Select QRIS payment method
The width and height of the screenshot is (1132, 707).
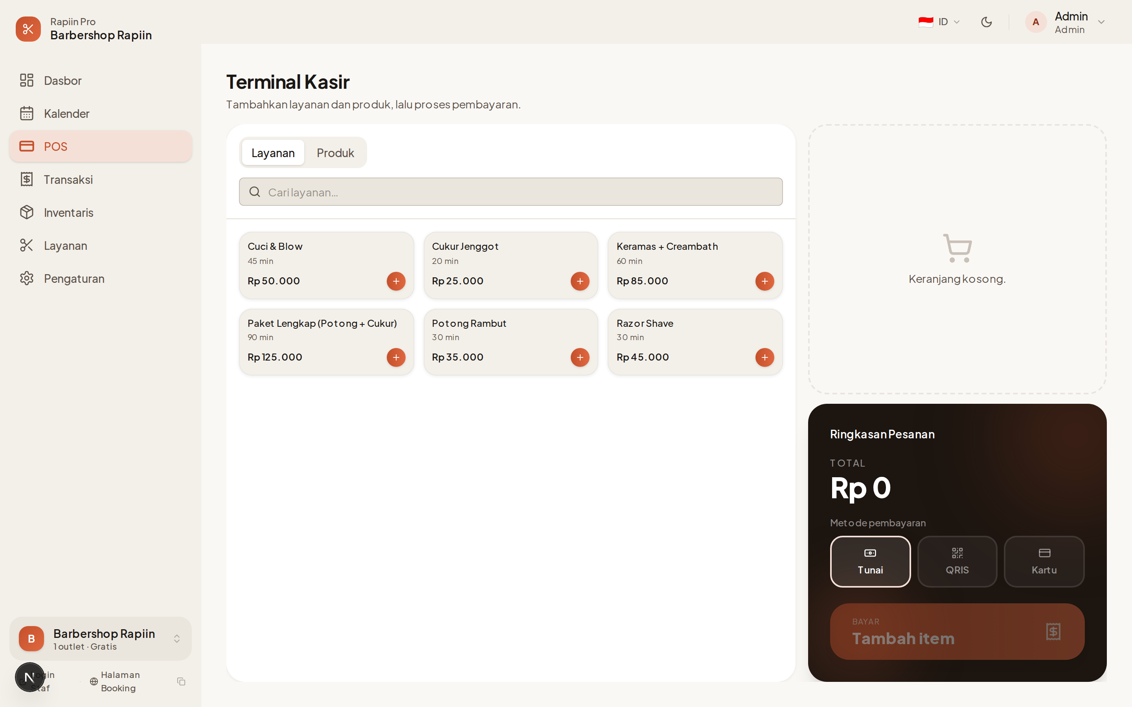tap(957, 561)
